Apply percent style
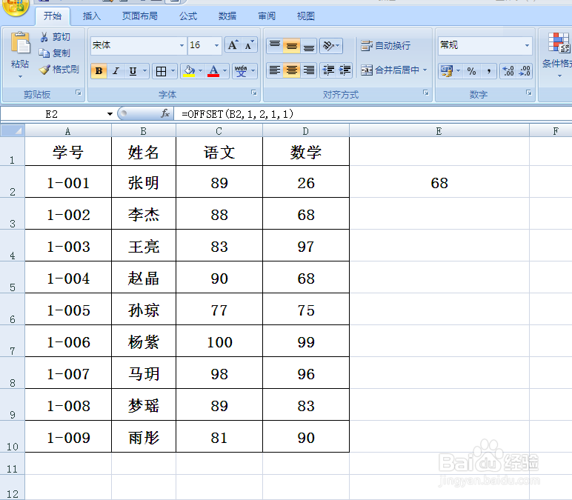This screenshot has height=500, width=572. tap(472, 71)
